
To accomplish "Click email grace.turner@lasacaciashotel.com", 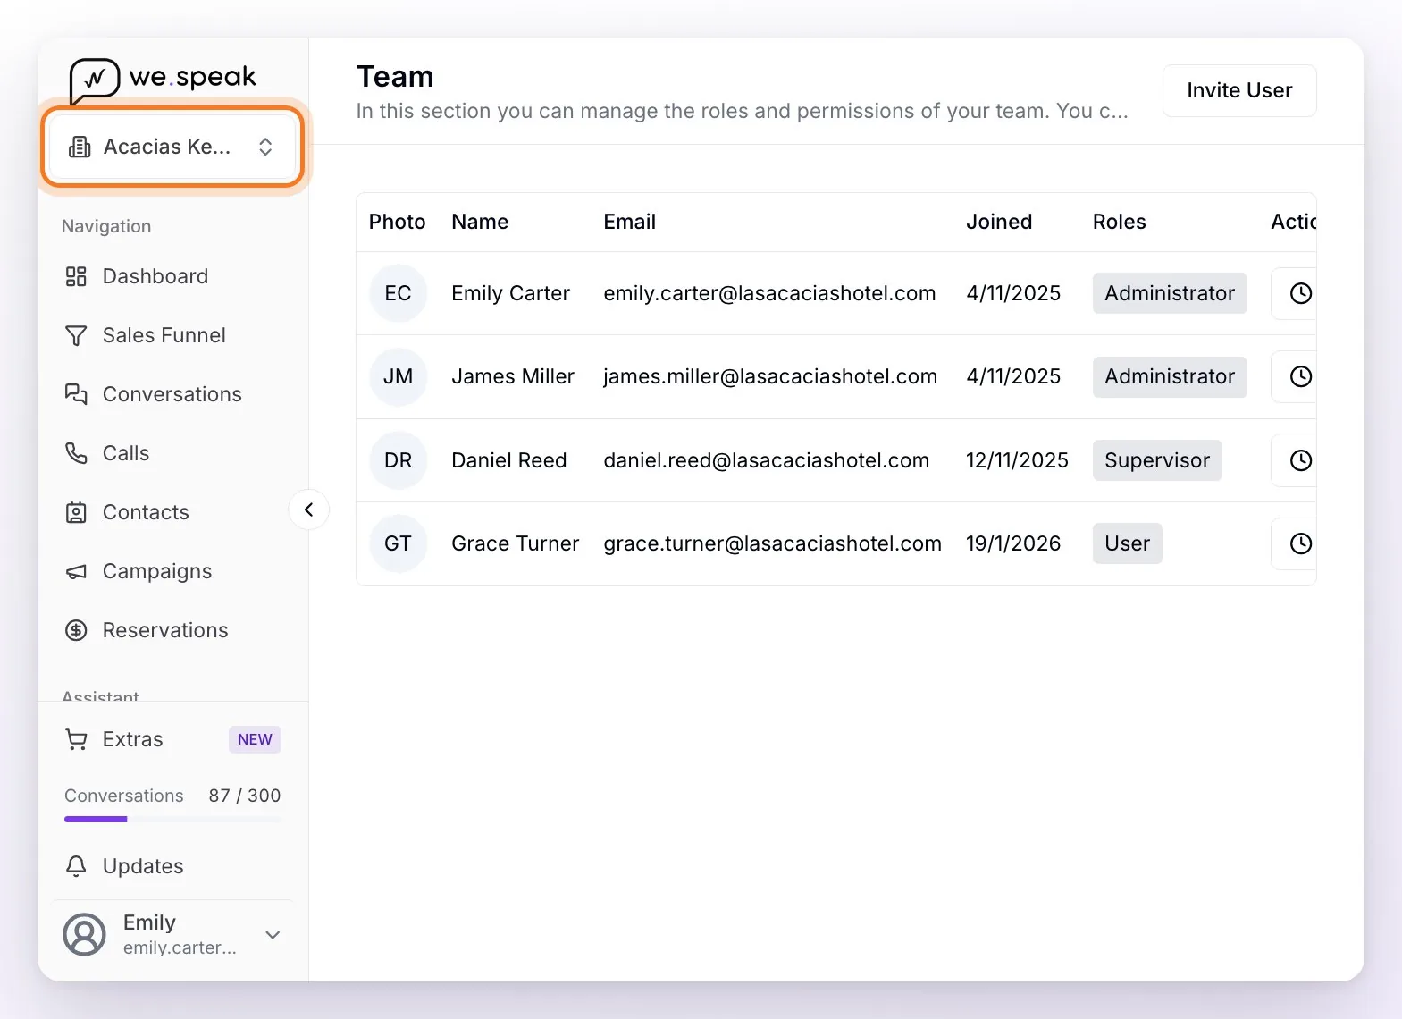I will [x=773, y=543].
